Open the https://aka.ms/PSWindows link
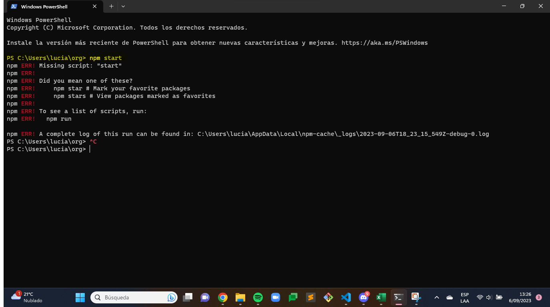This screenshot has width=550, height=307. (384, 43)
